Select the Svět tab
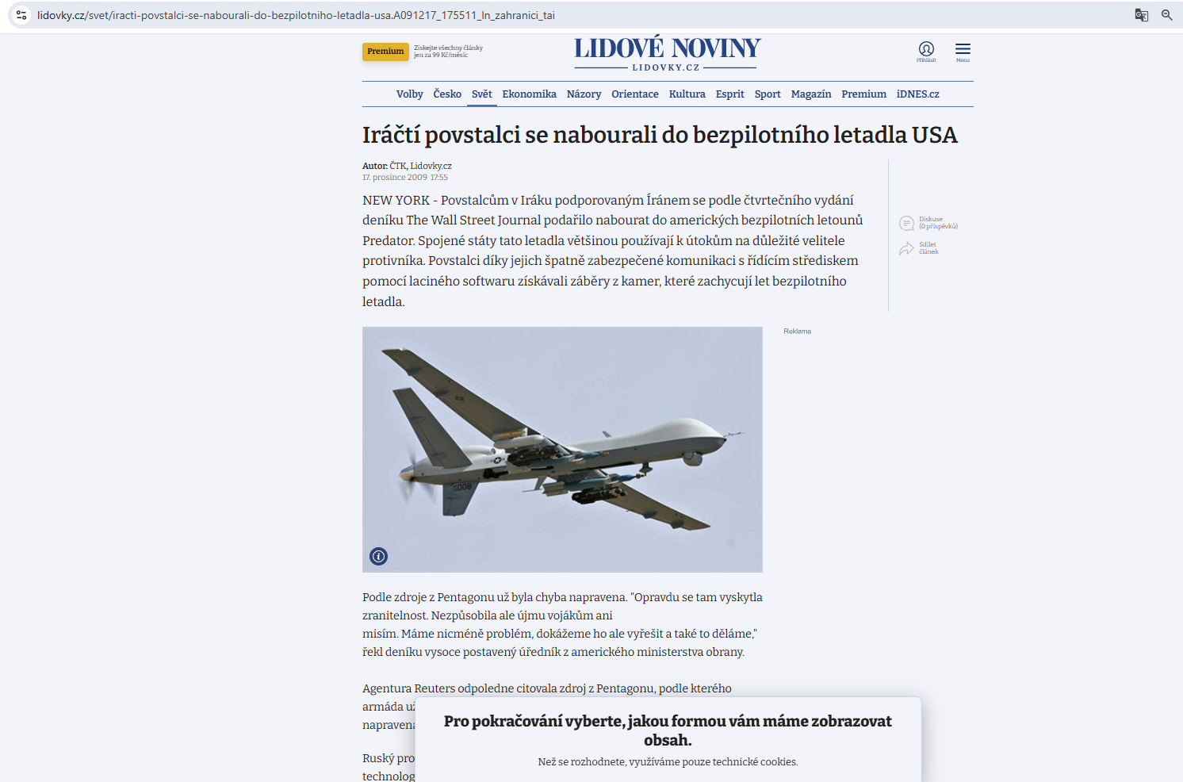Screen dimensions: 1183x782 pos(481,94)
